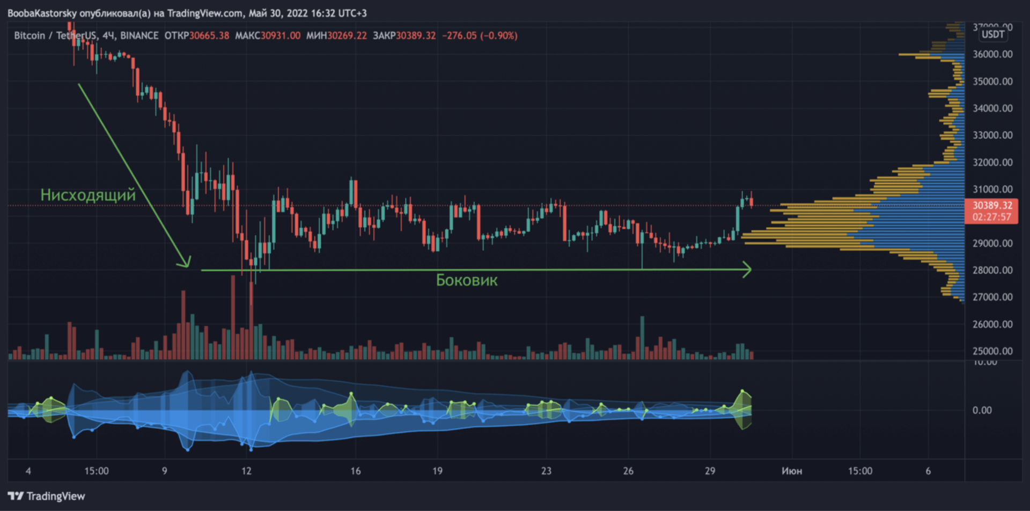Click the Bitcoin / TetherUS symbol title
This screenshot has width=1030, height=511.
55,36
